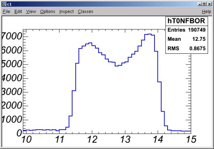The image size is (214, 149).
Task: Click the Entries 190749 statistics line
Action: point(187,30)
